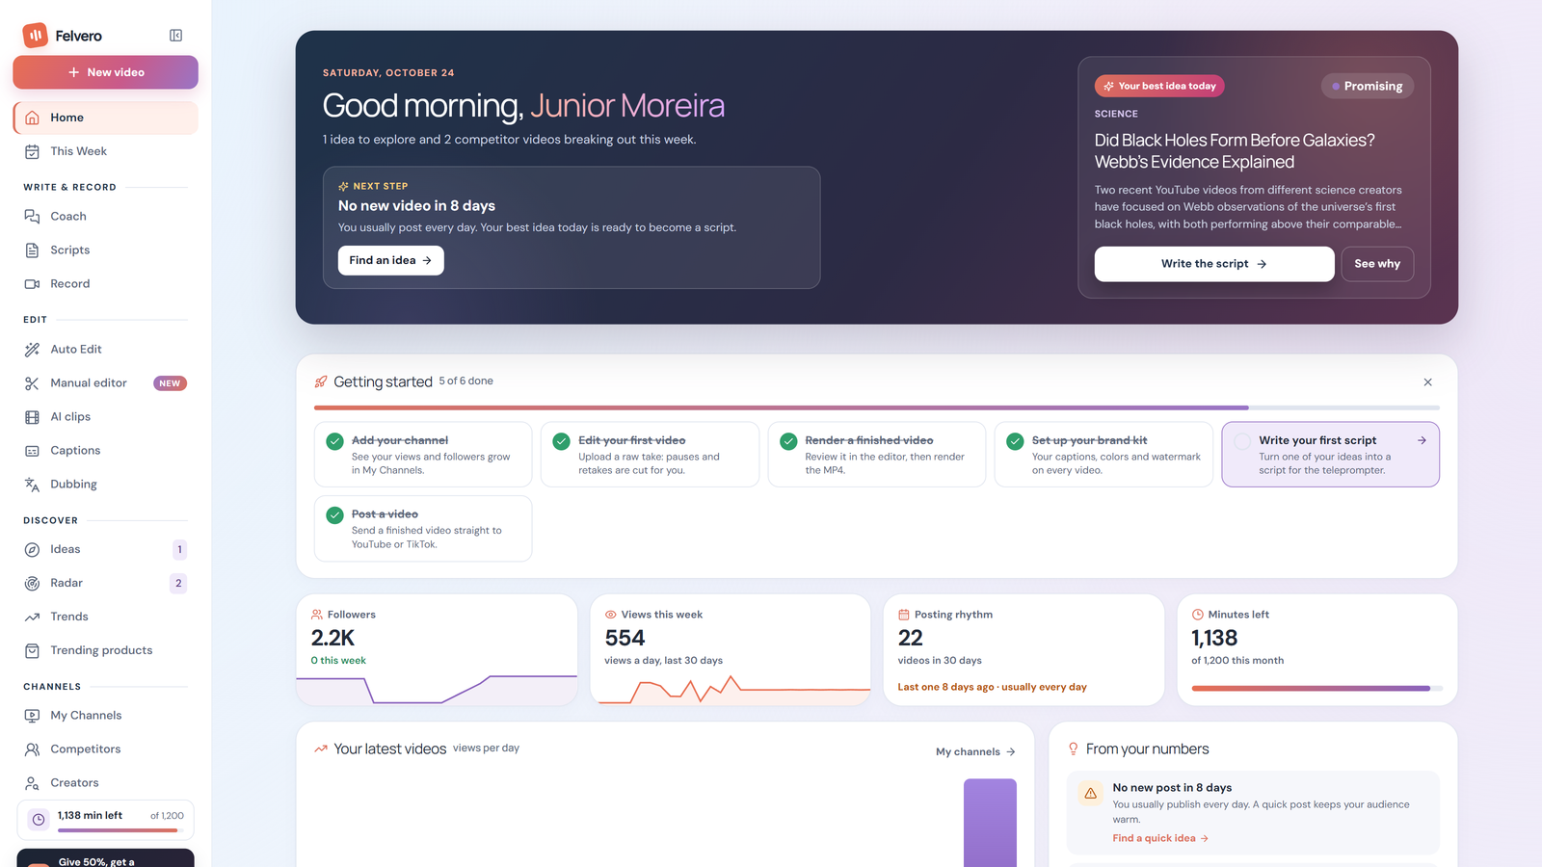The height and width of the screenshot is (867, 1542).
Task: Click the Render a finished video checkmark
Action: pos(788,441)
